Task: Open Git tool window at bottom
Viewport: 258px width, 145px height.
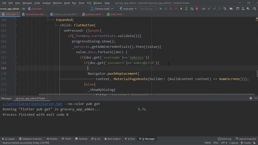Action: tap(96, 139)
